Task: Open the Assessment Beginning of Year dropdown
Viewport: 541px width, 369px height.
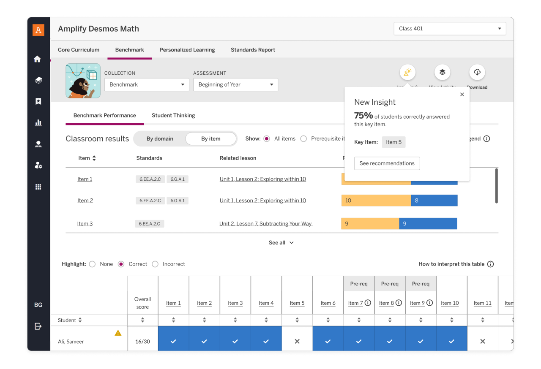Action: point(235,85)
